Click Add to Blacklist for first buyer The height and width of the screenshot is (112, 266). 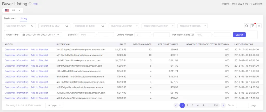39,50
